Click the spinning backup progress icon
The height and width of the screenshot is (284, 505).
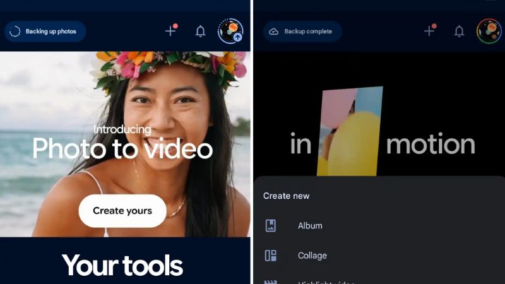coord(15,31)
